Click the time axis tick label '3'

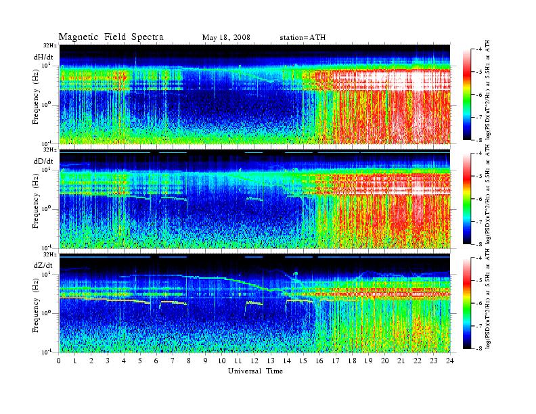click(x=108, y=361)
